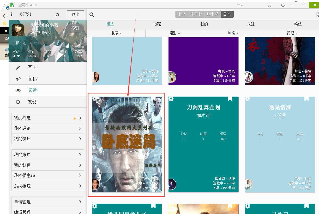Viewport: 319px width, 214px height.
Task: Open the 卧底迷局 script cover thumbnail
Action: click(x=127, y=144)
